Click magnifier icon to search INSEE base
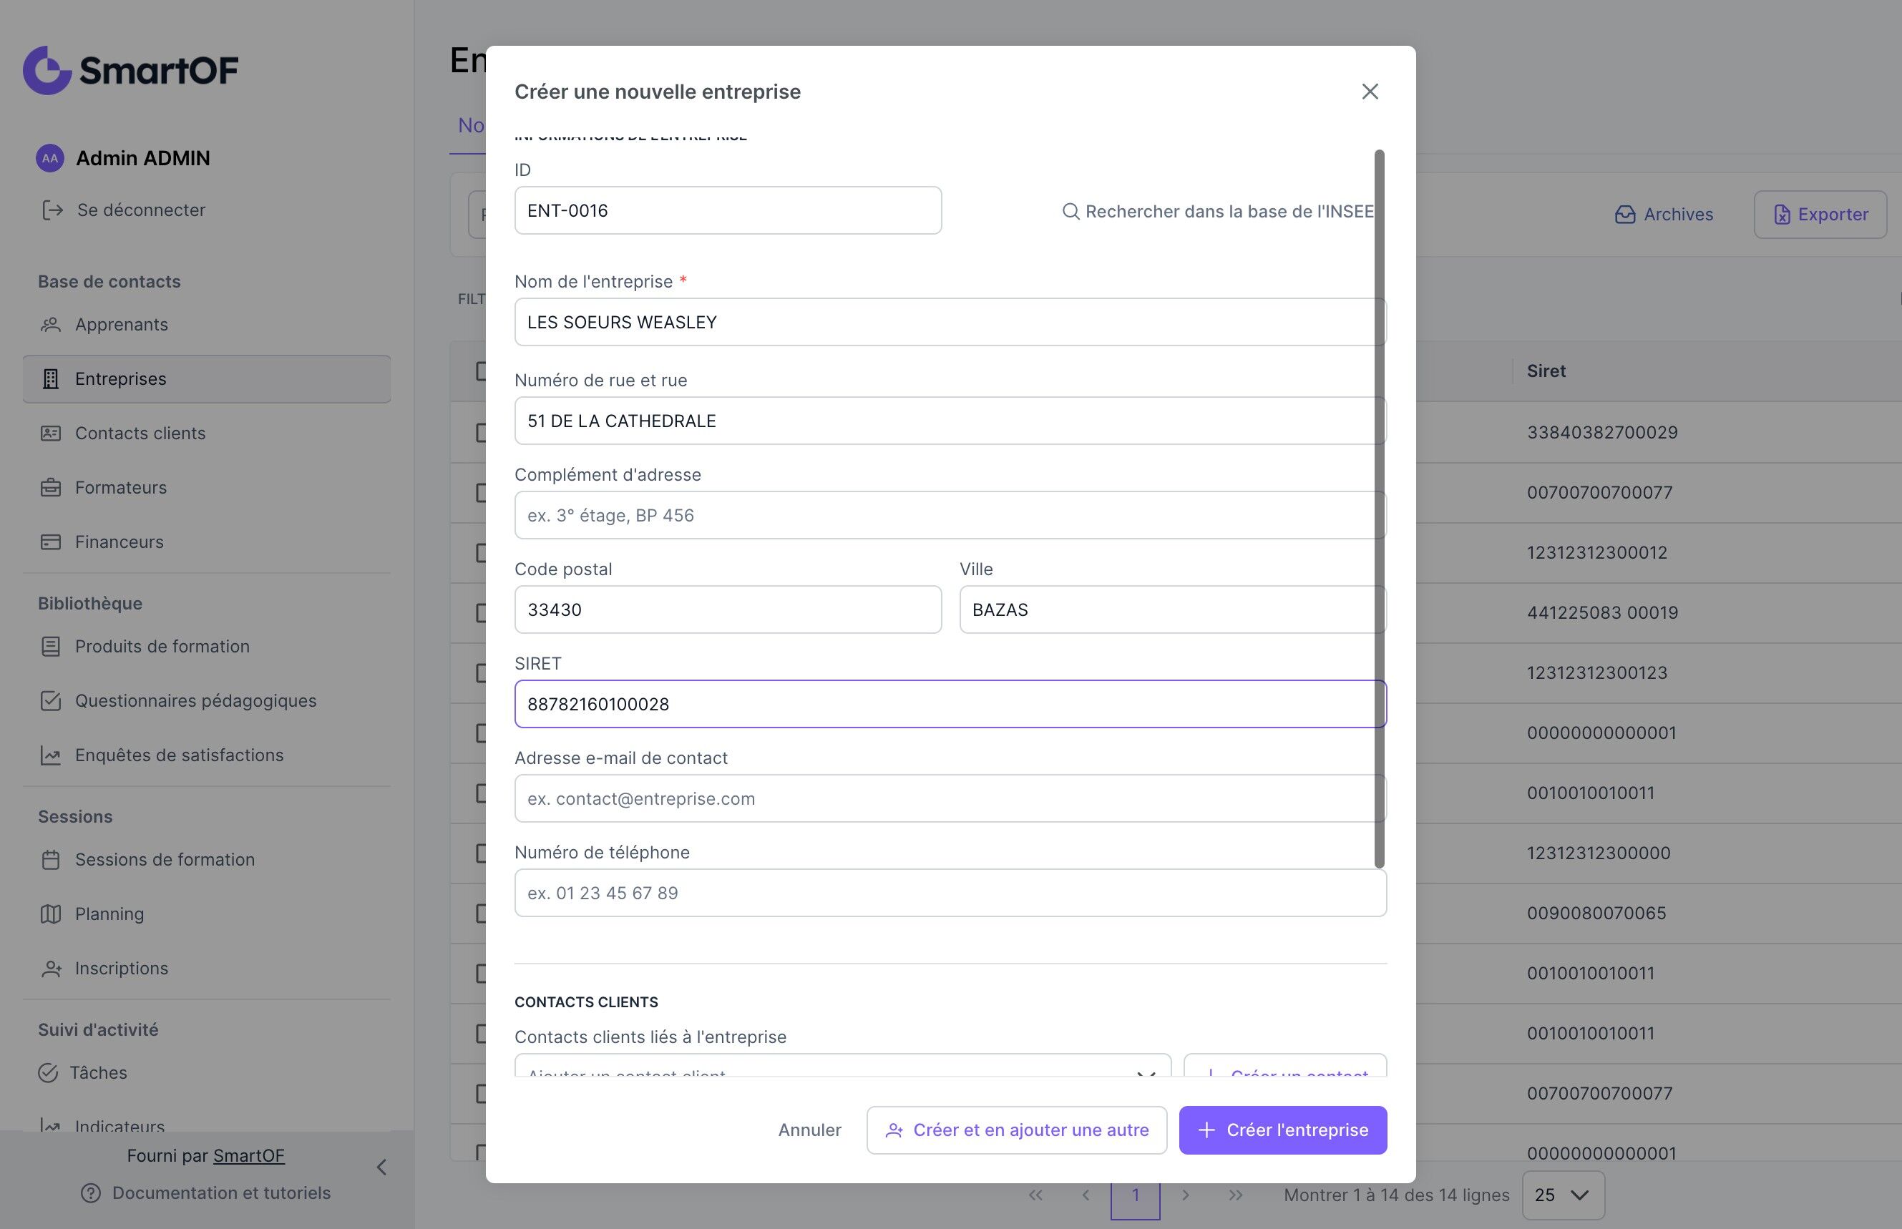Screen dimensions: 1902x1229 pos(1071,212)
